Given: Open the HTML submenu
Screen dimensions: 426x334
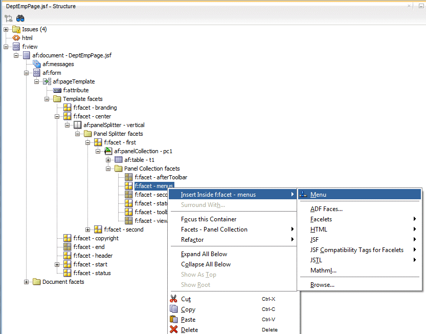Looking at the screenshot, I should click(360, 229).
